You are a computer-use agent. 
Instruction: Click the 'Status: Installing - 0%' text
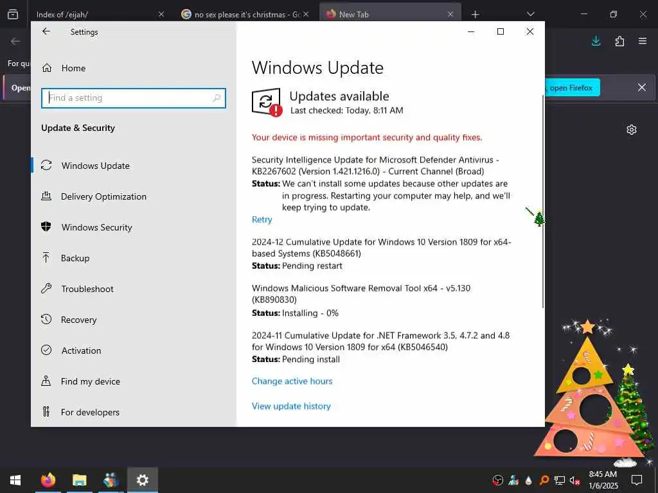click(295, 313)
